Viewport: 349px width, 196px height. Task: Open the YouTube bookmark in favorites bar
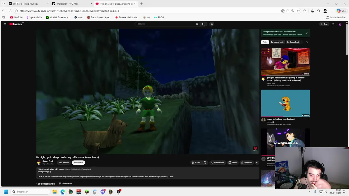point(16,17)
